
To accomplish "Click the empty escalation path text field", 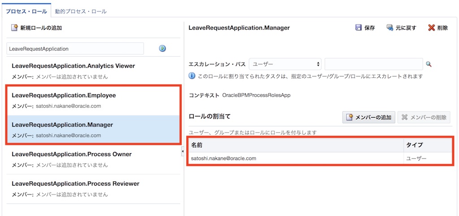I will coord(373,64).
